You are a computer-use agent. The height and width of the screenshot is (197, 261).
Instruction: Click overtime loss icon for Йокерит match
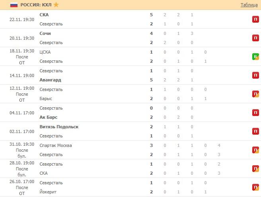coord(255,187)
